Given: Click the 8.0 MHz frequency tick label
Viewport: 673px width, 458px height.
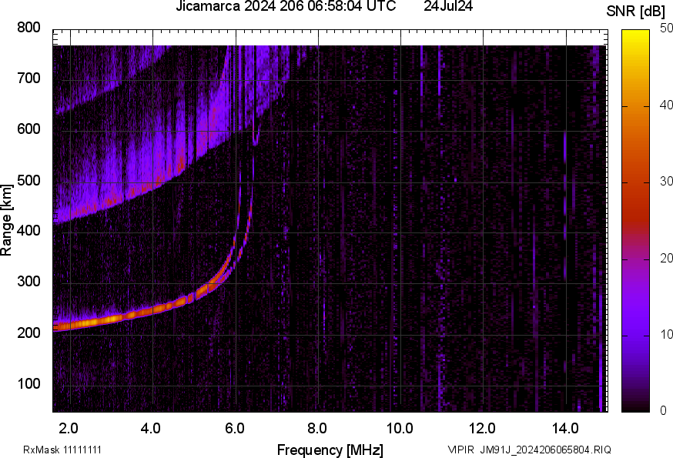Looking at the screenshot, I should click(x=318, y=426).
